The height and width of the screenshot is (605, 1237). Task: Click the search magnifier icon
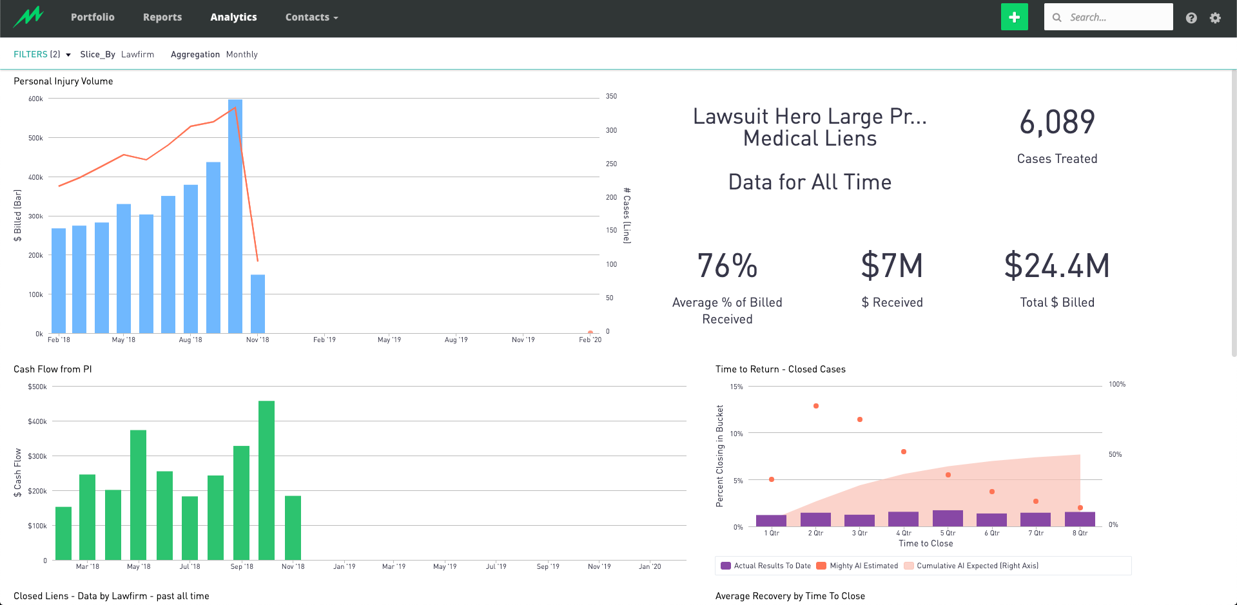click(1057, 17)
